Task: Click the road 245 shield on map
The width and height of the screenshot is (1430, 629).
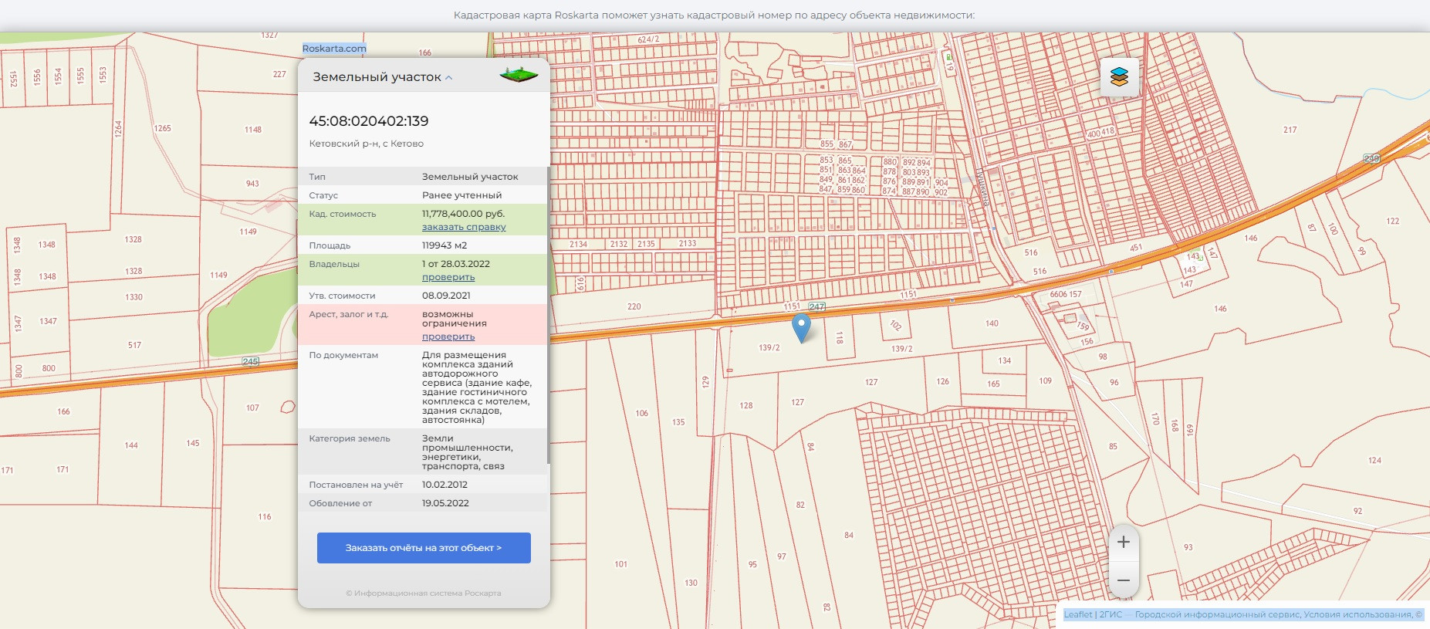Action: [250, 361]
